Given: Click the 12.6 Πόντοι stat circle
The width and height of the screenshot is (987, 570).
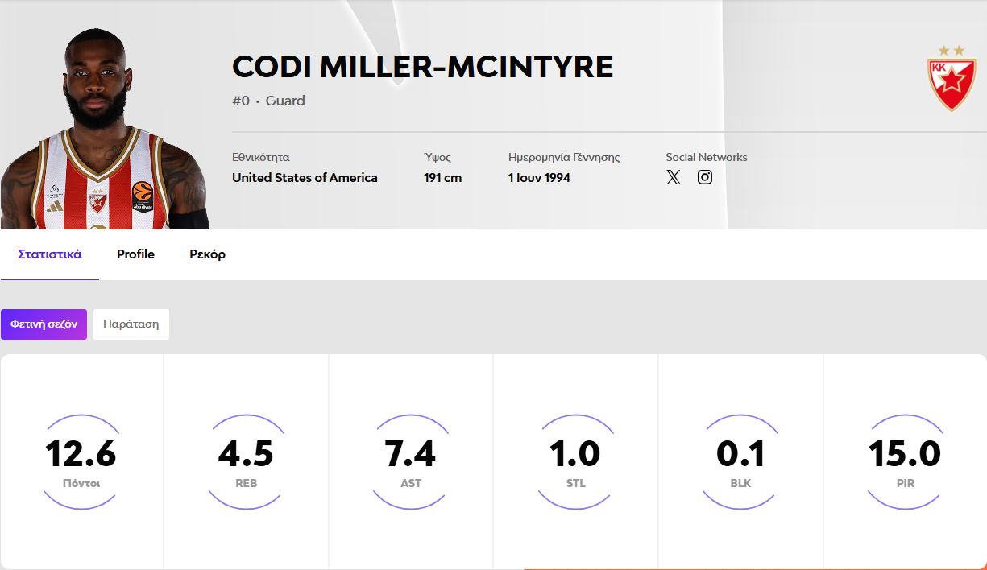Looking at the screenshot, I should 81,461.
